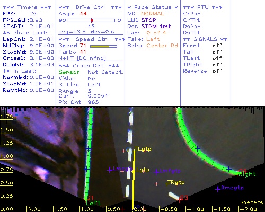
Task: Toggle the Tail signal off indicator
Action: point(217,52)
